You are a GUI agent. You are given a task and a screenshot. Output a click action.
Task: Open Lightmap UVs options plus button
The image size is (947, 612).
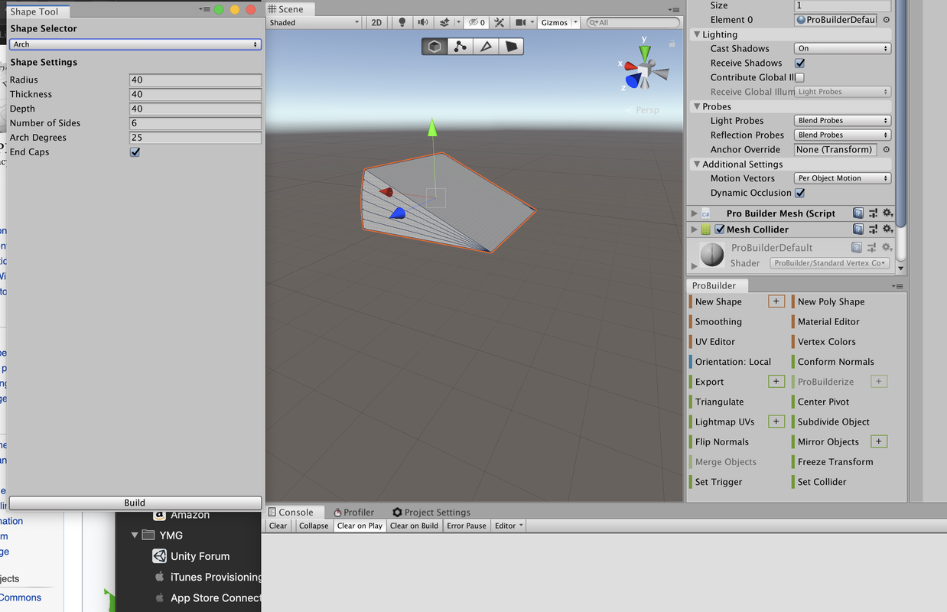click(x=776, y=422)
